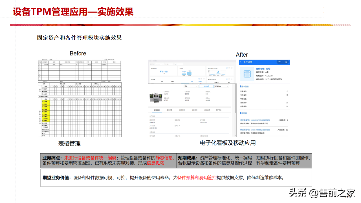Click the 备件编码: 3171156767048704 line

[x=269, y=79]
